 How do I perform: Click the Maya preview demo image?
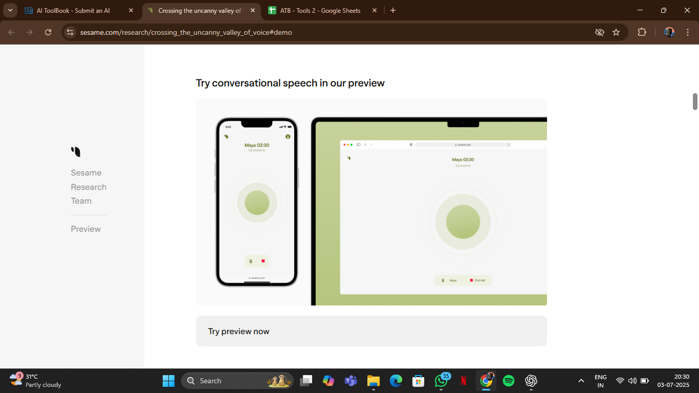pyautogui.click(x=372, y=202)
